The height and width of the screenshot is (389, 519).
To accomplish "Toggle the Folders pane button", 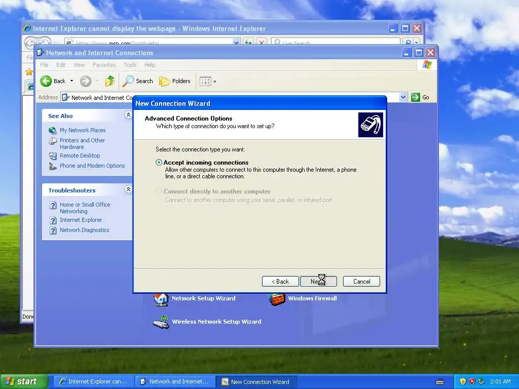I will [x=175, y=81].
